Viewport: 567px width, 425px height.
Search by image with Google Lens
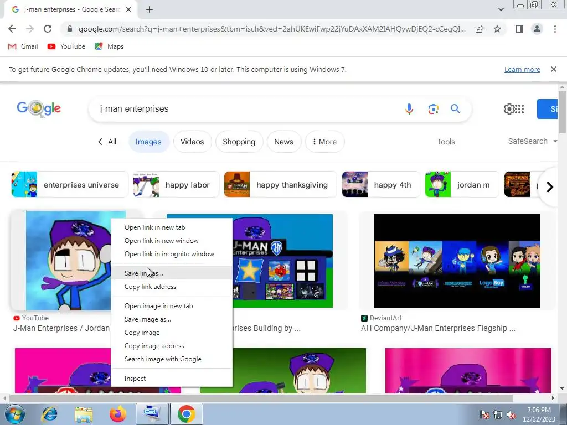[x=433, y=109]
